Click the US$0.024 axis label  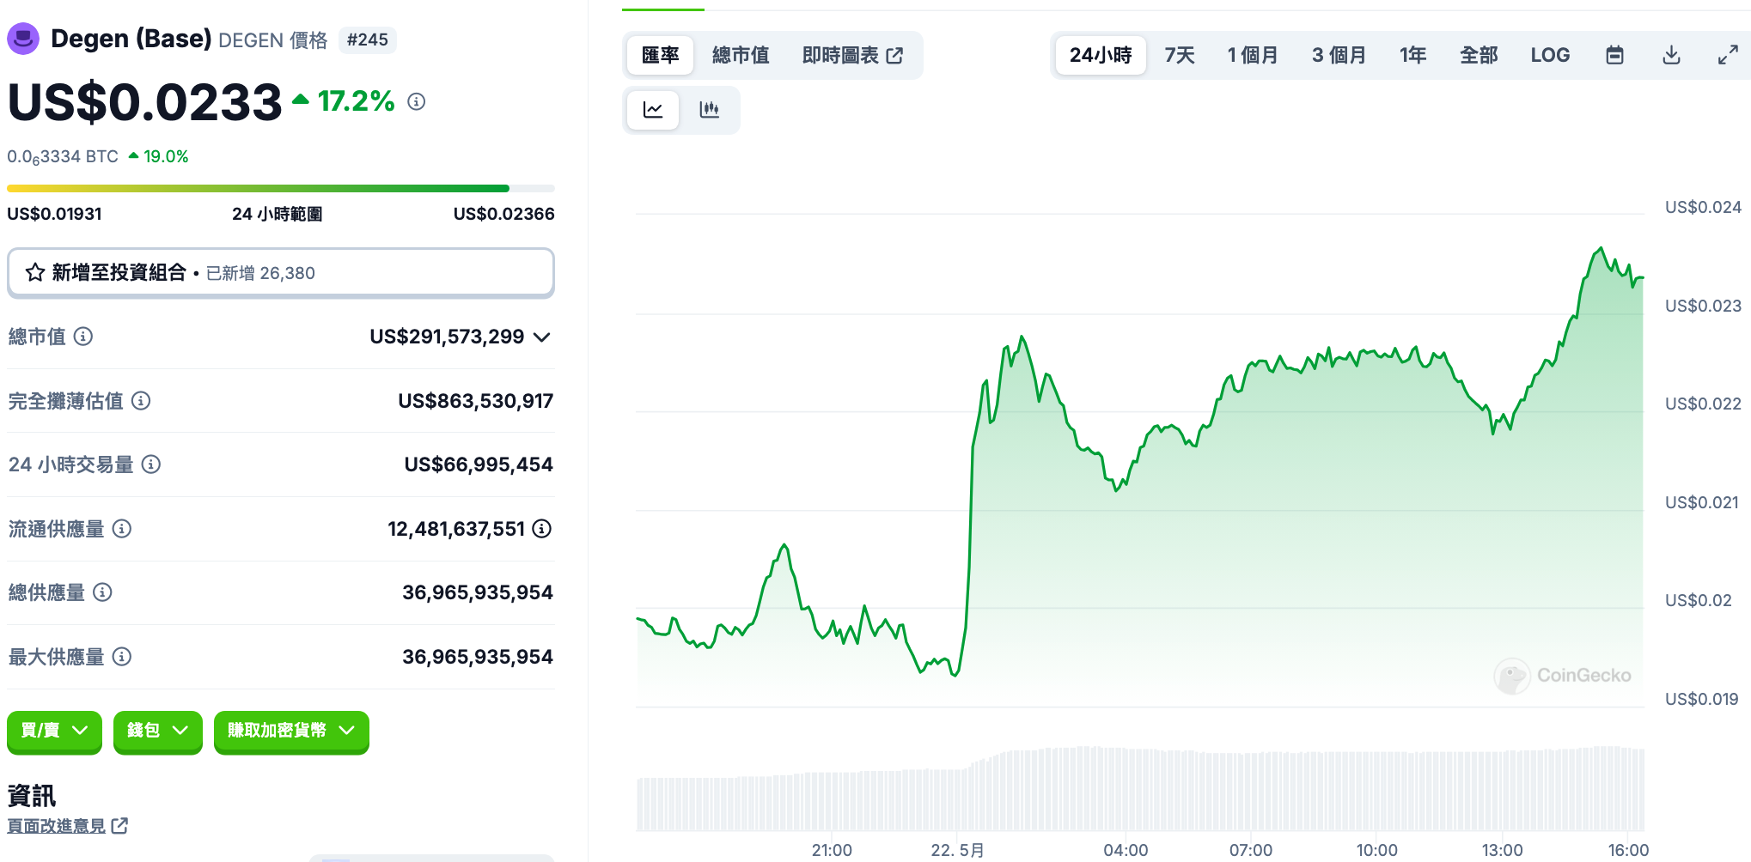(1703, 207)
